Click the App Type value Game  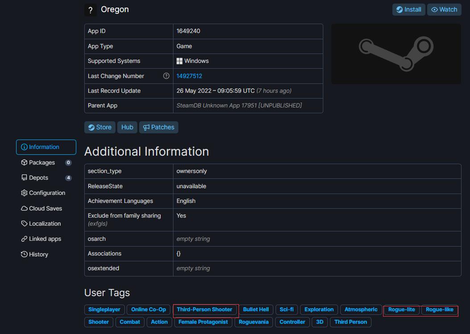click(x=184, y=46)
